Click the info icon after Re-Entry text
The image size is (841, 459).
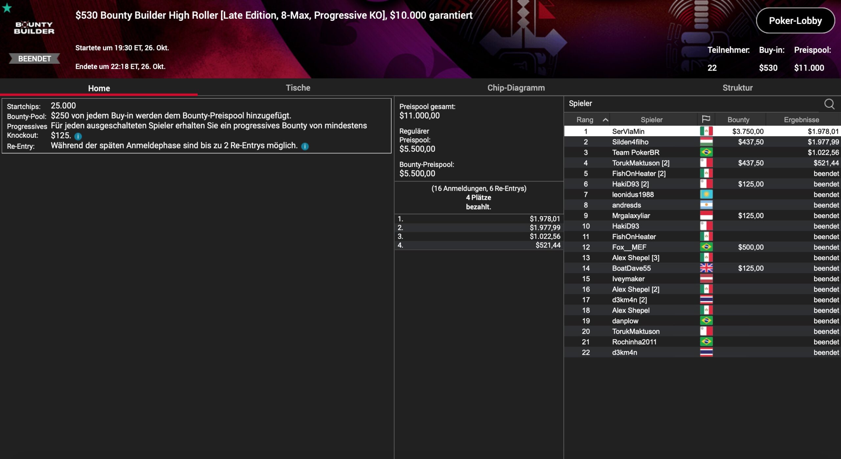(305, 146)
